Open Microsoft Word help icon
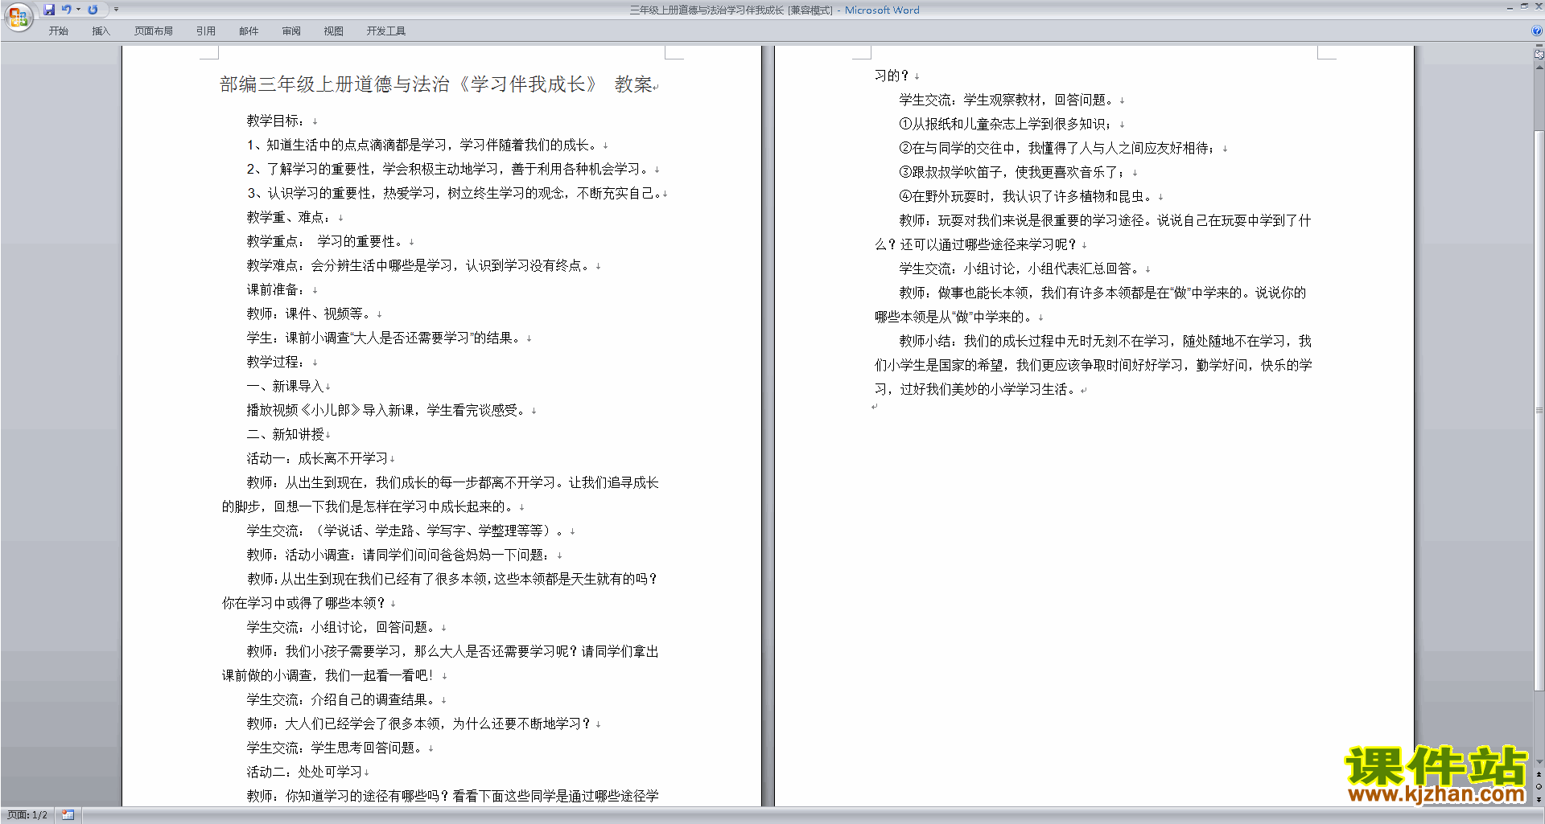The width and height of the screenshot is (1545, 824). (1537, 31)
